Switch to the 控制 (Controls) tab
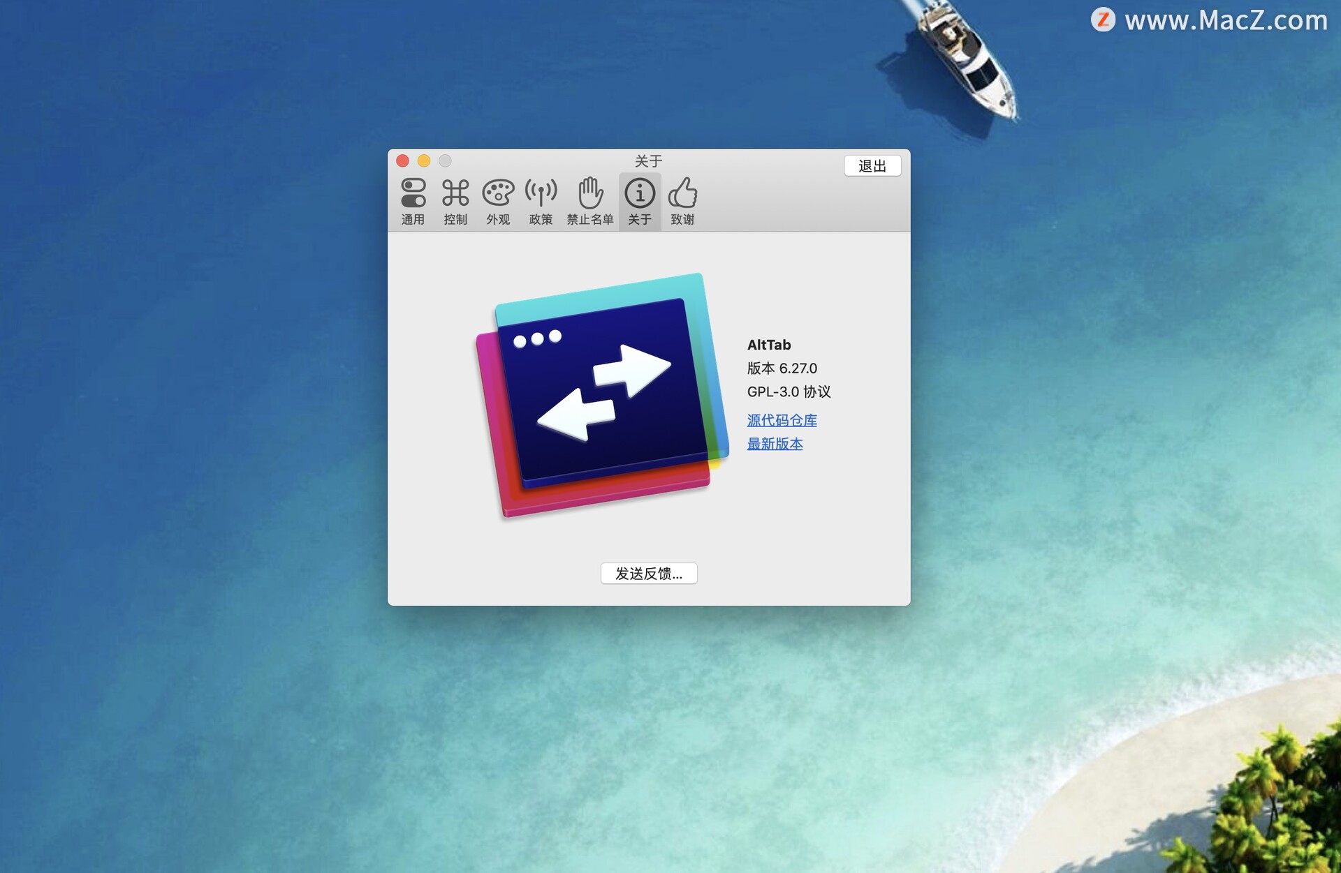Viewport: 1341px width, 873px height. tap(455, 201)
